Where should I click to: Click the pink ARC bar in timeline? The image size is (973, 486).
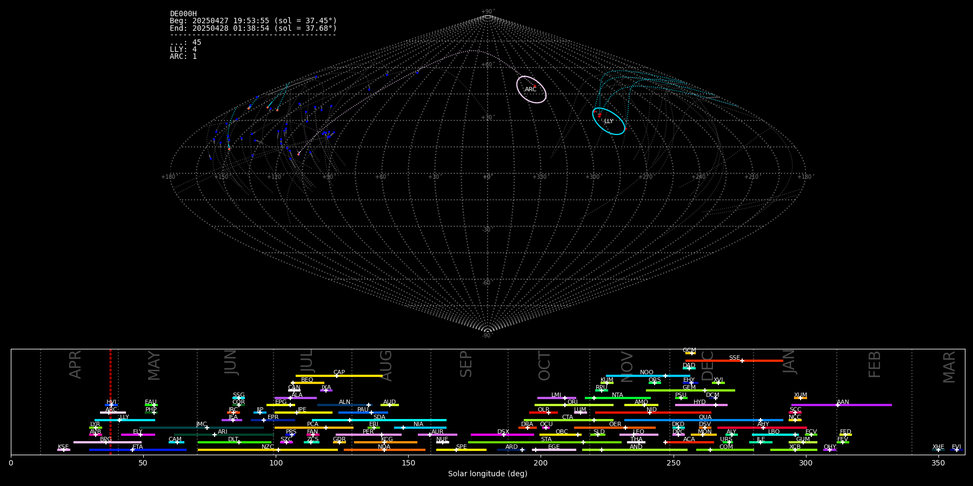pyautogui.click(x=113, y=413)
